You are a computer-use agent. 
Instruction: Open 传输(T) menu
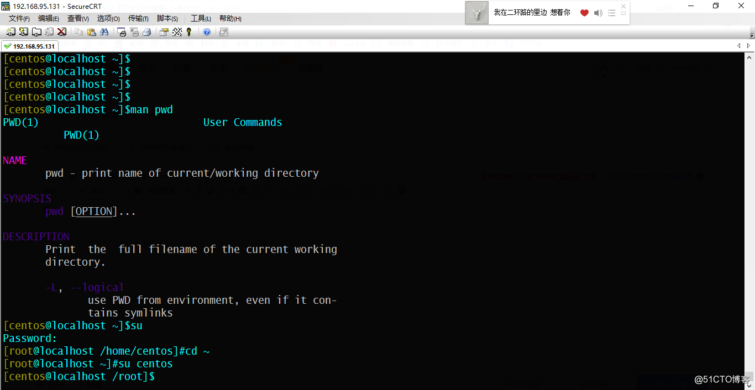[138, 19]
